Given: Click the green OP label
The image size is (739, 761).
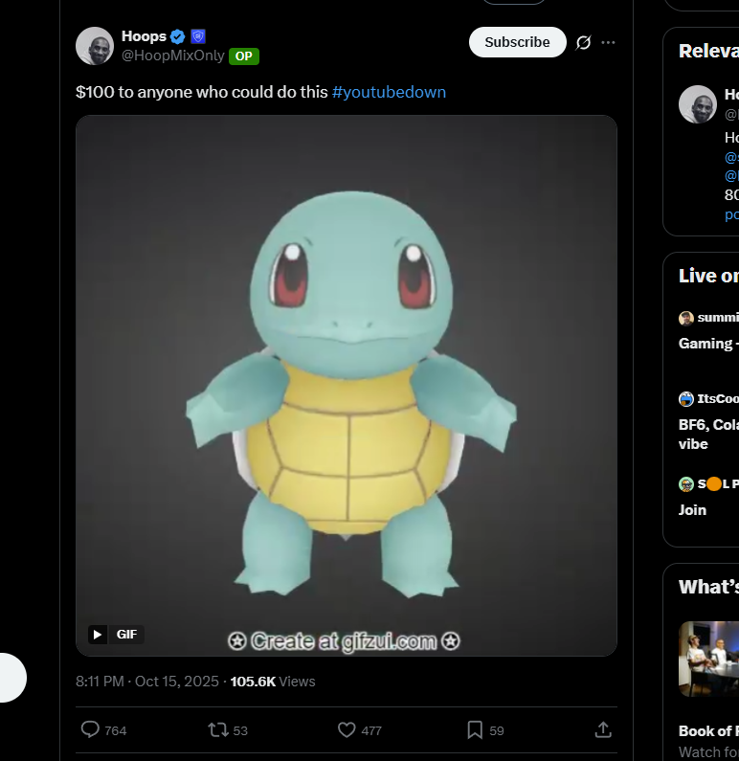Looking at the screenshot, I should tap(243, 56).
